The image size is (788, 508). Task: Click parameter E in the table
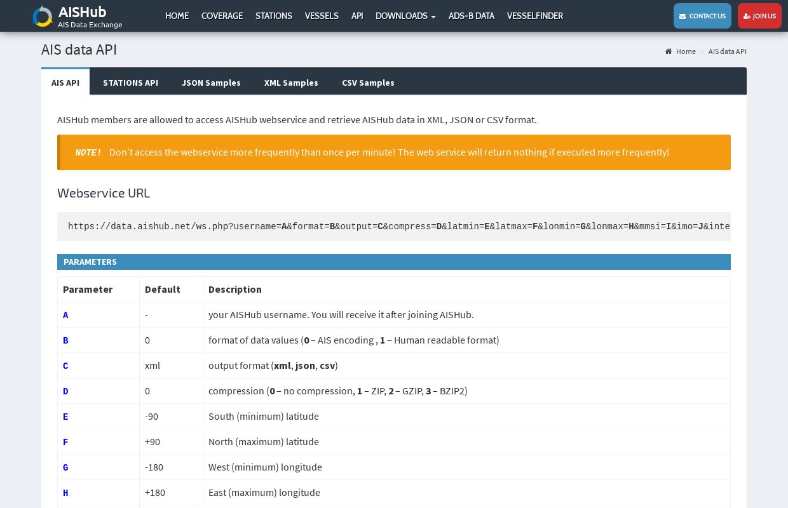click(65, 417)
